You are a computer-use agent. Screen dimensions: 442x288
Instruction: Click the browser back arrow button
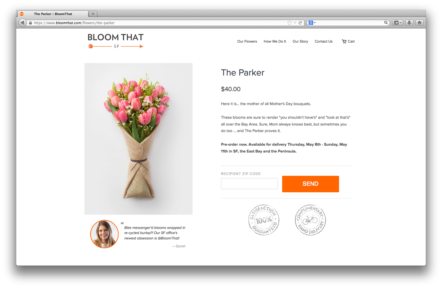tap(22, 23)
